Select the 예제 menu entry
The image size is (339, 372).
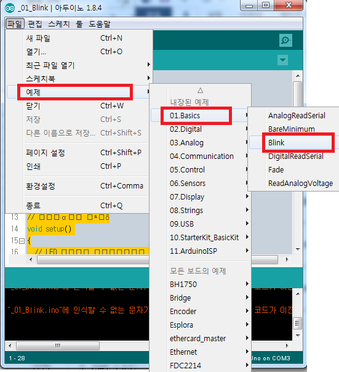pyautogui.click(x=79, y=92)
